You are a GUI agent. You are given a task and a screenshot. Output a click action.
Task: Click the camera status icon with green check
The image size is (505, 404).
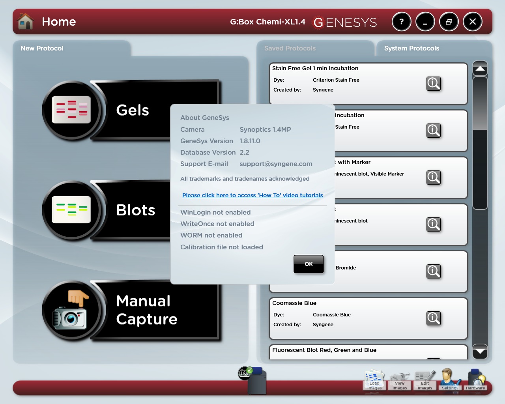coord(245,373)
